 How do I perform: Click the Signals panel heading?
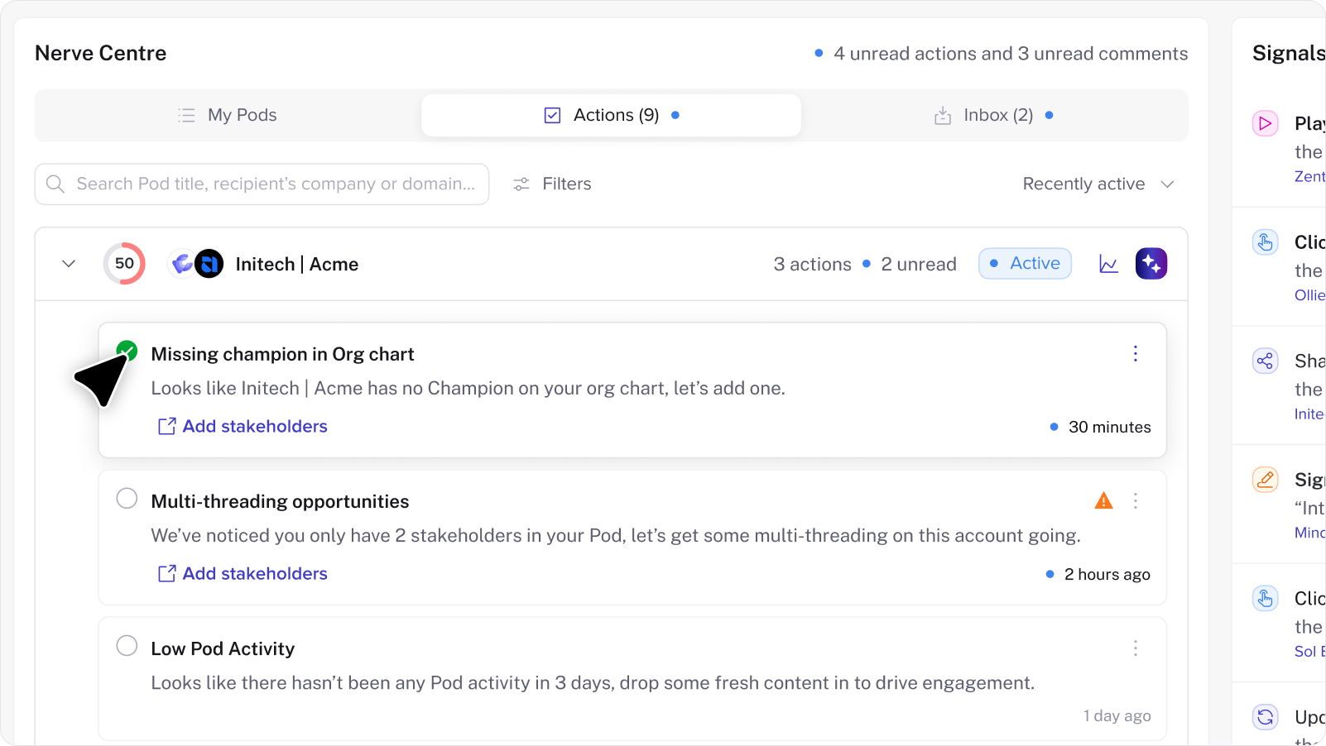(x=1288, y=53)
